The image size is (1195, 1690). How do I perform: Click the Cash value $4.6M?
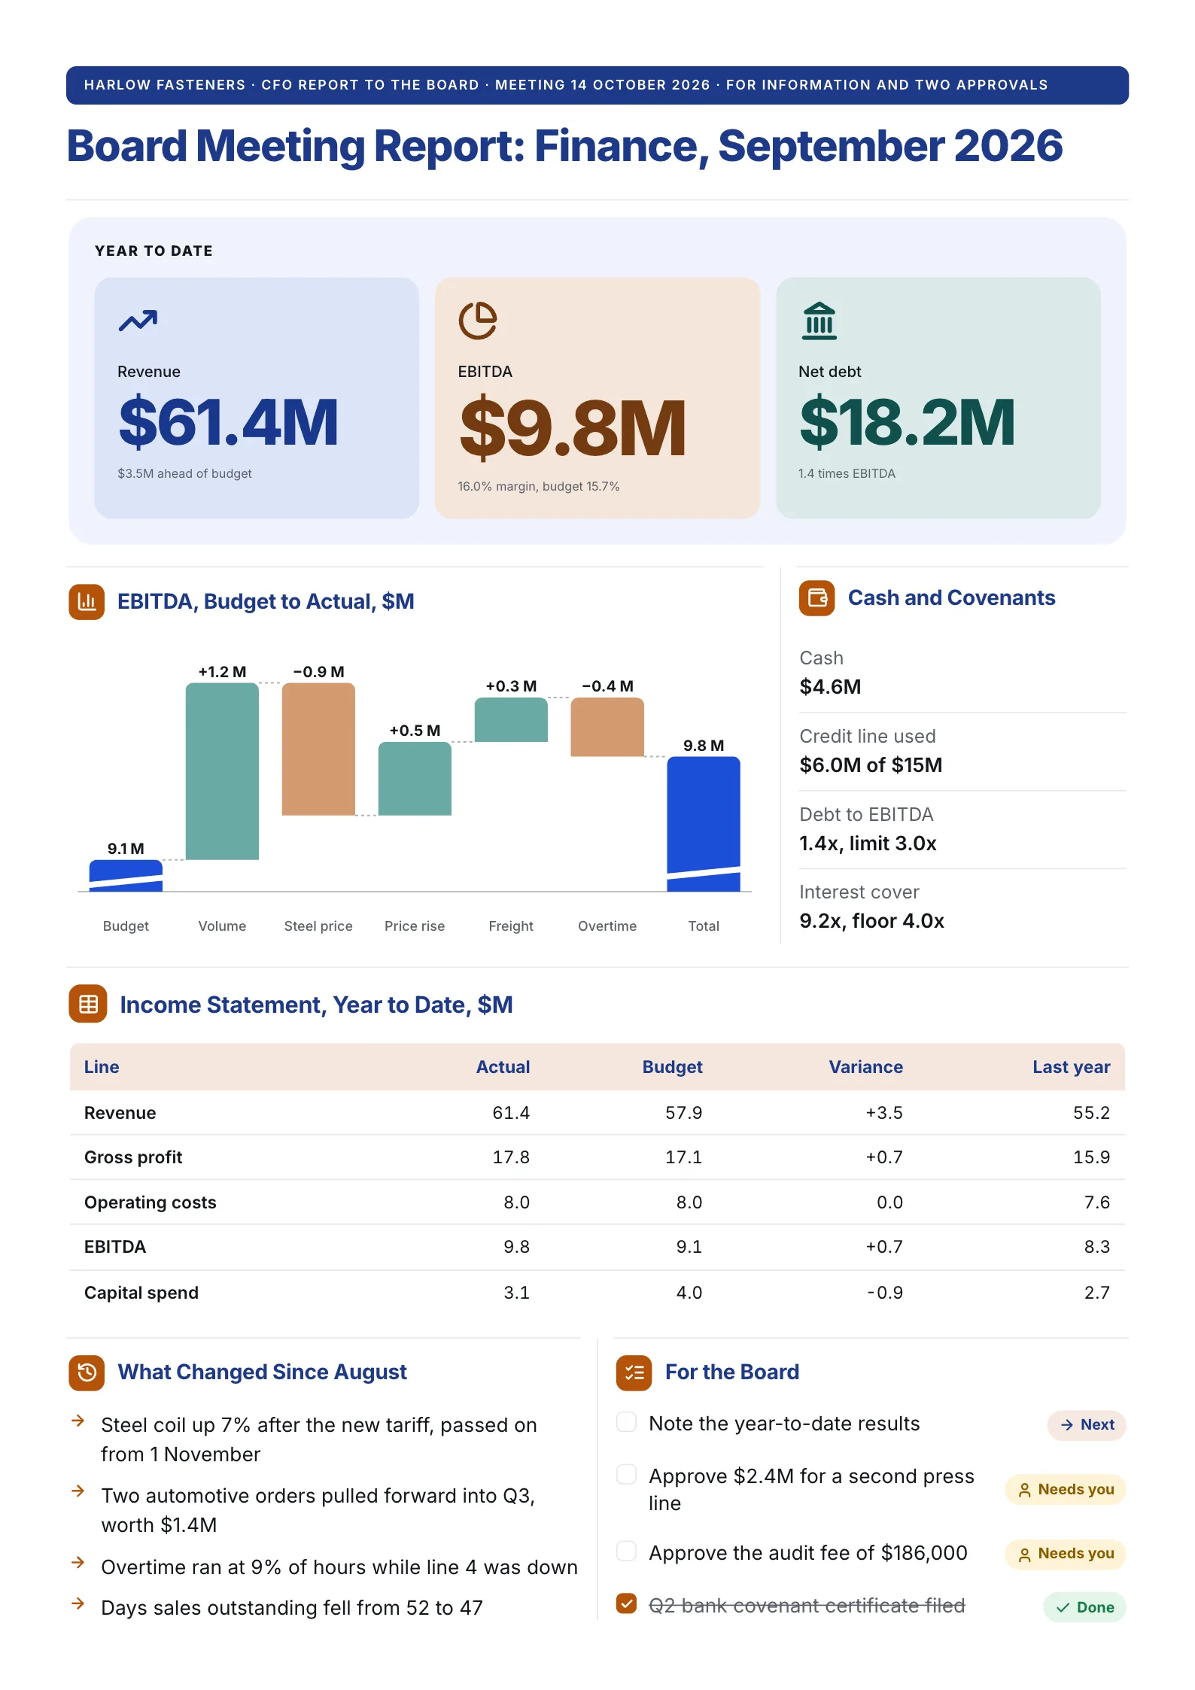coord(830,687)
